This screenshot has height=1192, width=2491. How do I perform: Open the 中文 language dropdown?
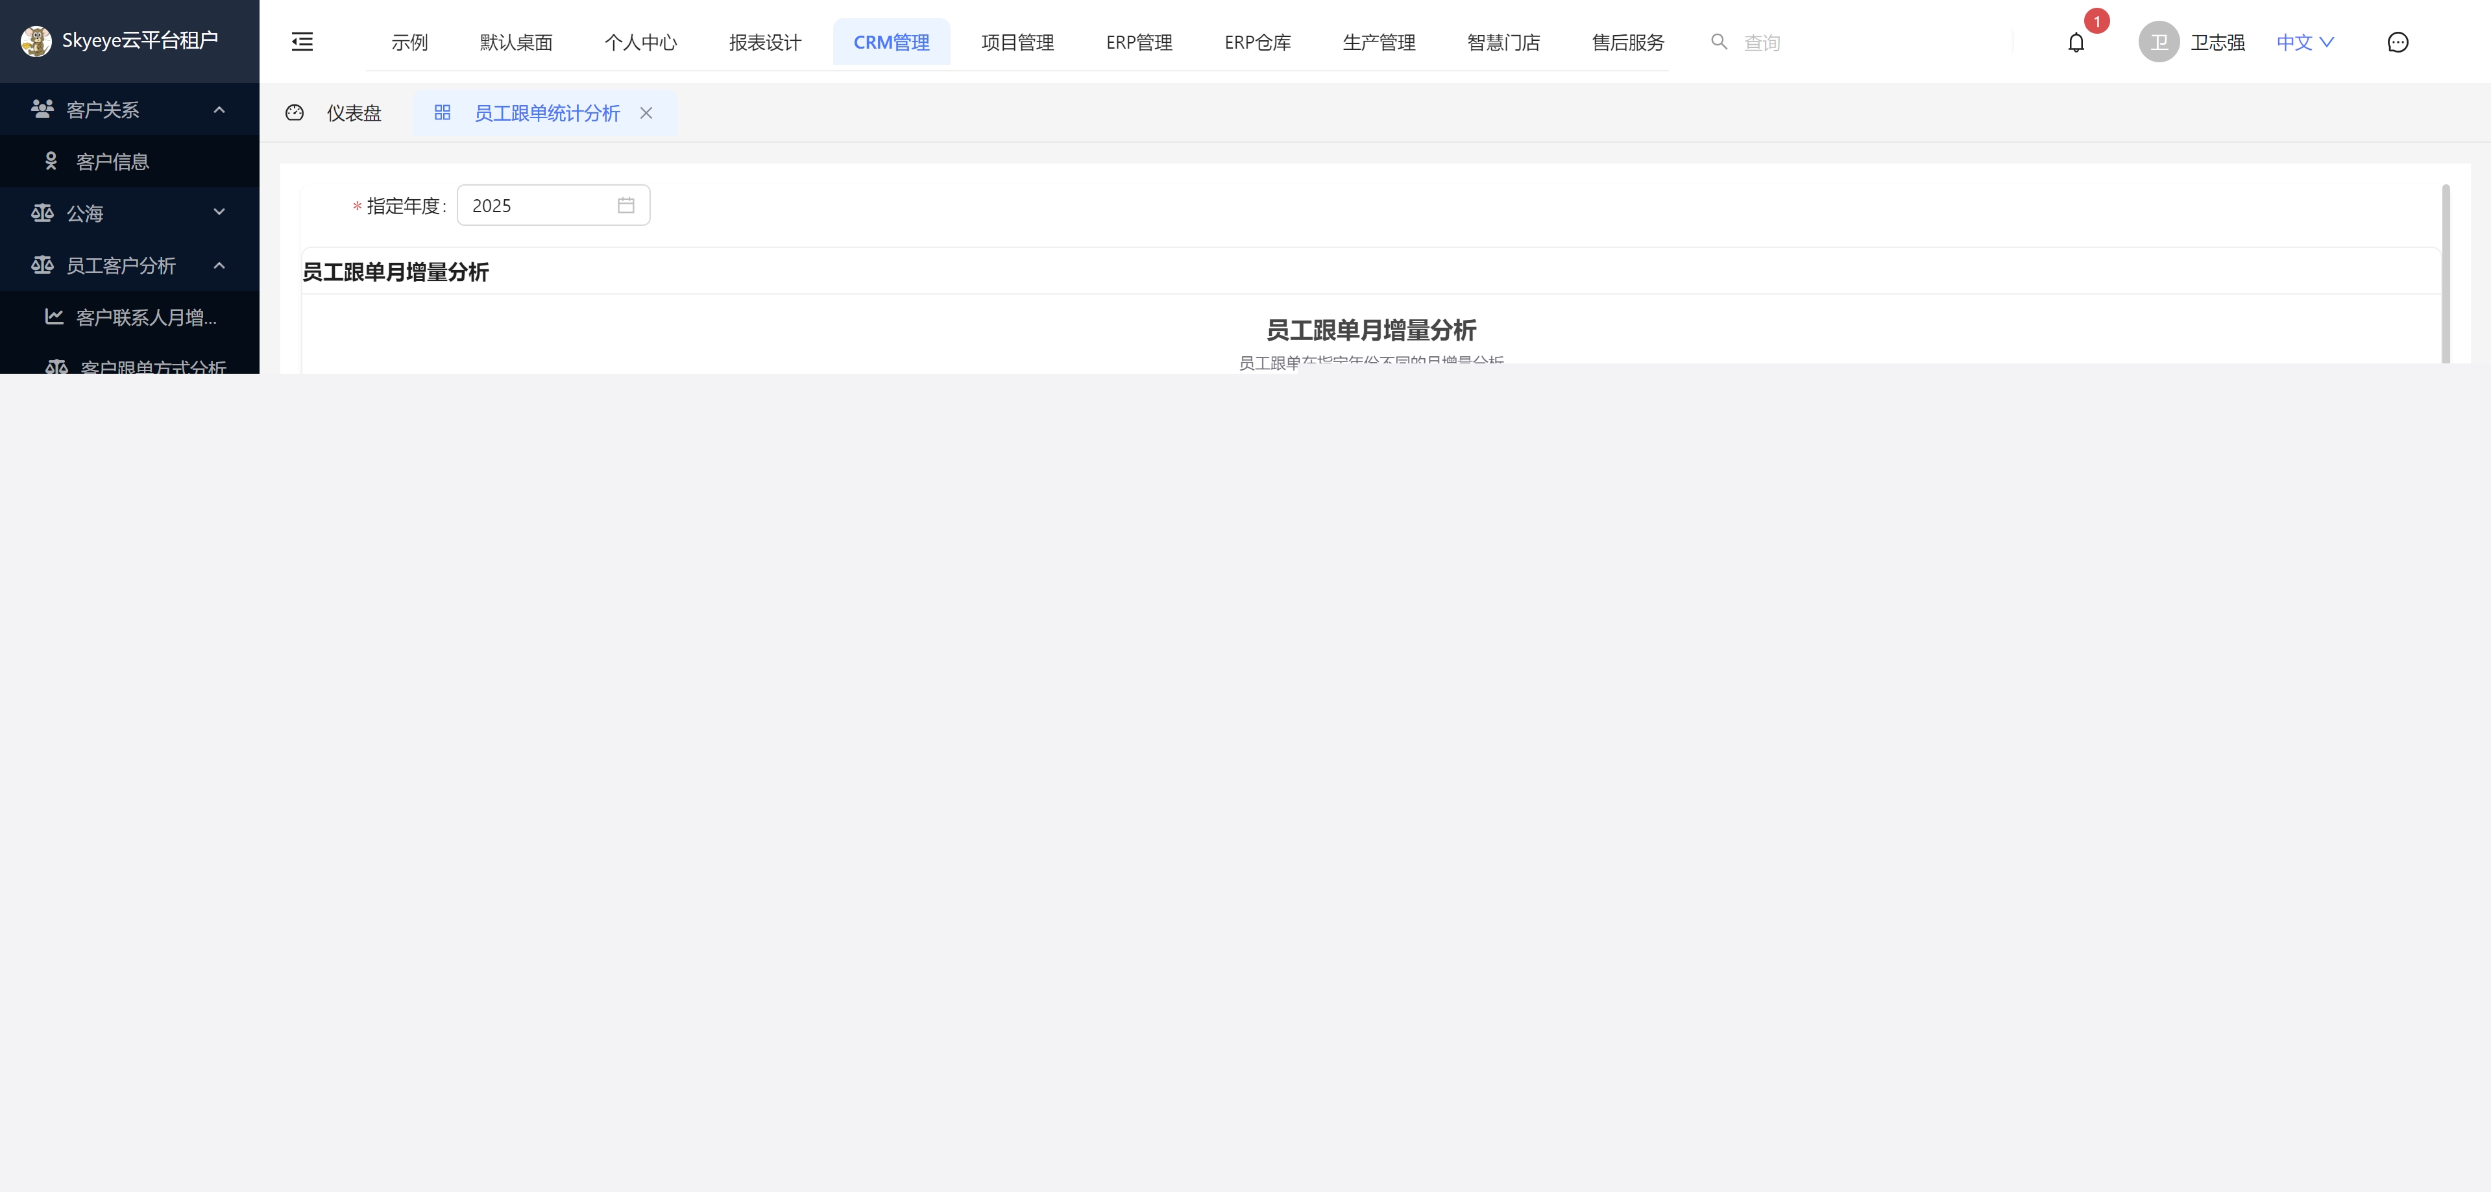click(x=2304, y=42)
